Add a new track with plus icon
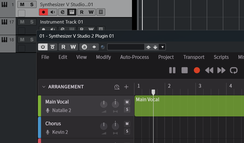 click(126, 87)
